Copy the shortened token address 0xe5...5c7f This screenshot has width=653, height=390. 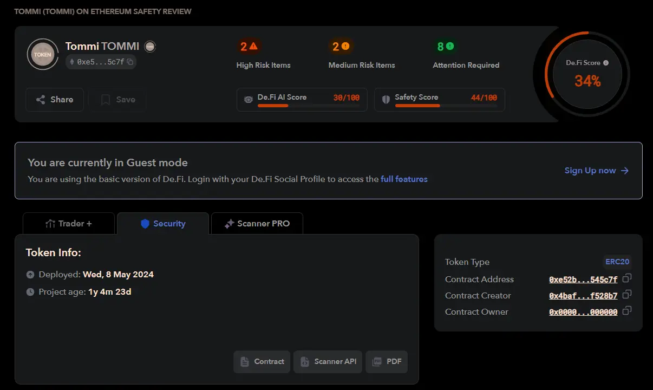click(x=130, y=62)
